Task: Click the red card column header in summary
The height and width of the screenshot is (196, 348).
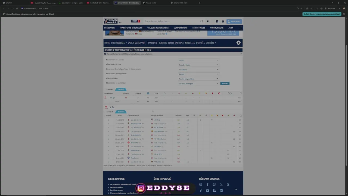Action: coord(212,93)
